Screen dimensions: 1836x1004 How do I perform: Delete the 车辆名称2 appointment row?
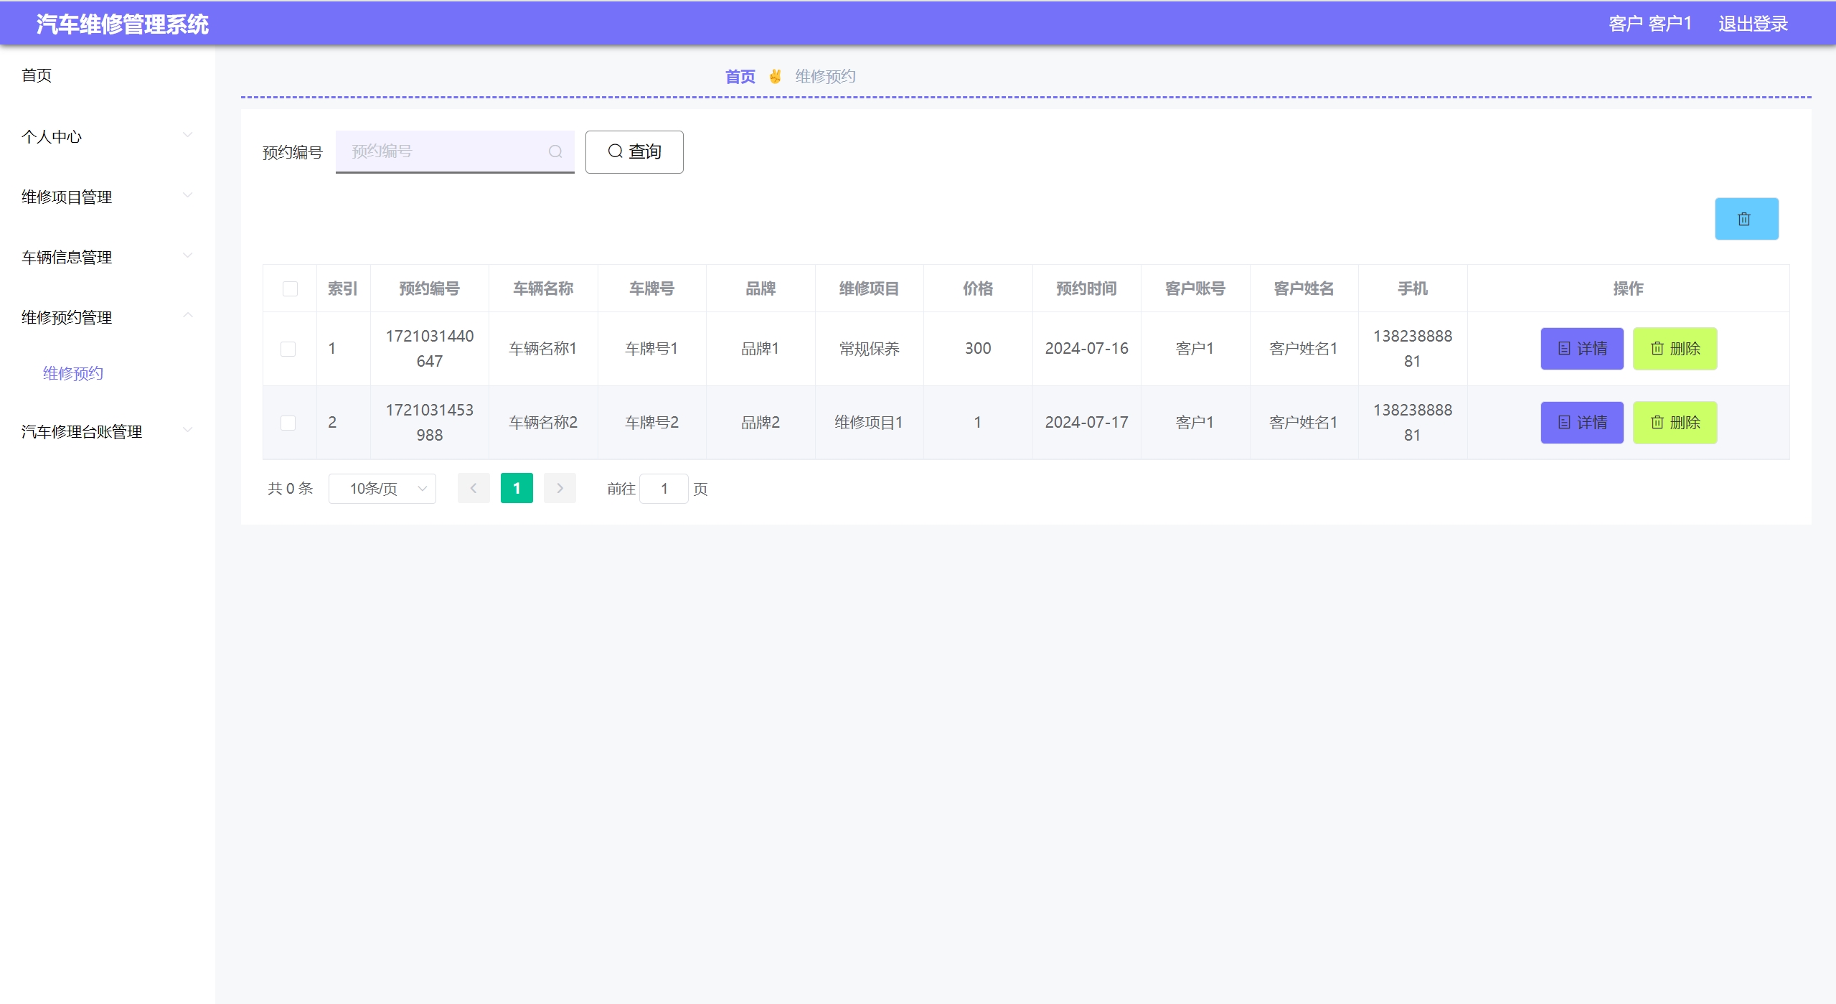pos(1674,423)
